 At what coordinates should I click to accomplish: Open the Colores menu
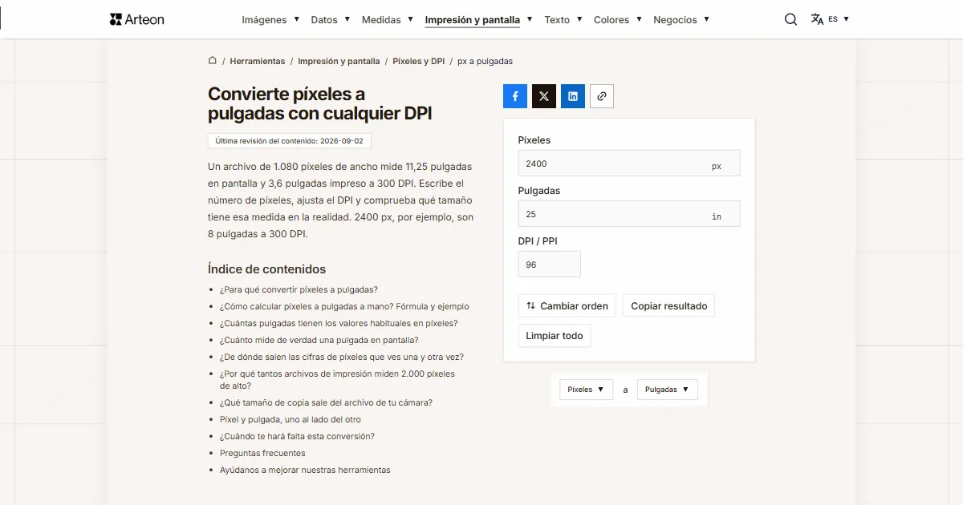(618, 19)
